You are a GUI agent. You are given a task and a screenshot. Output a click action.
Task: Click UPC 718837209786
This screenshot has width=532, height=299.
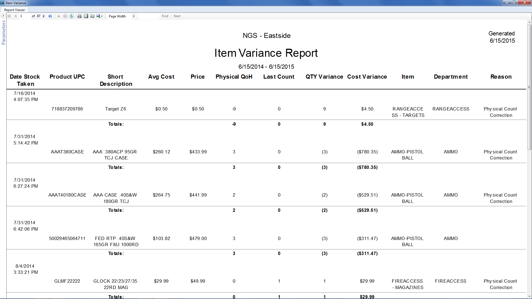click(67, 109)
